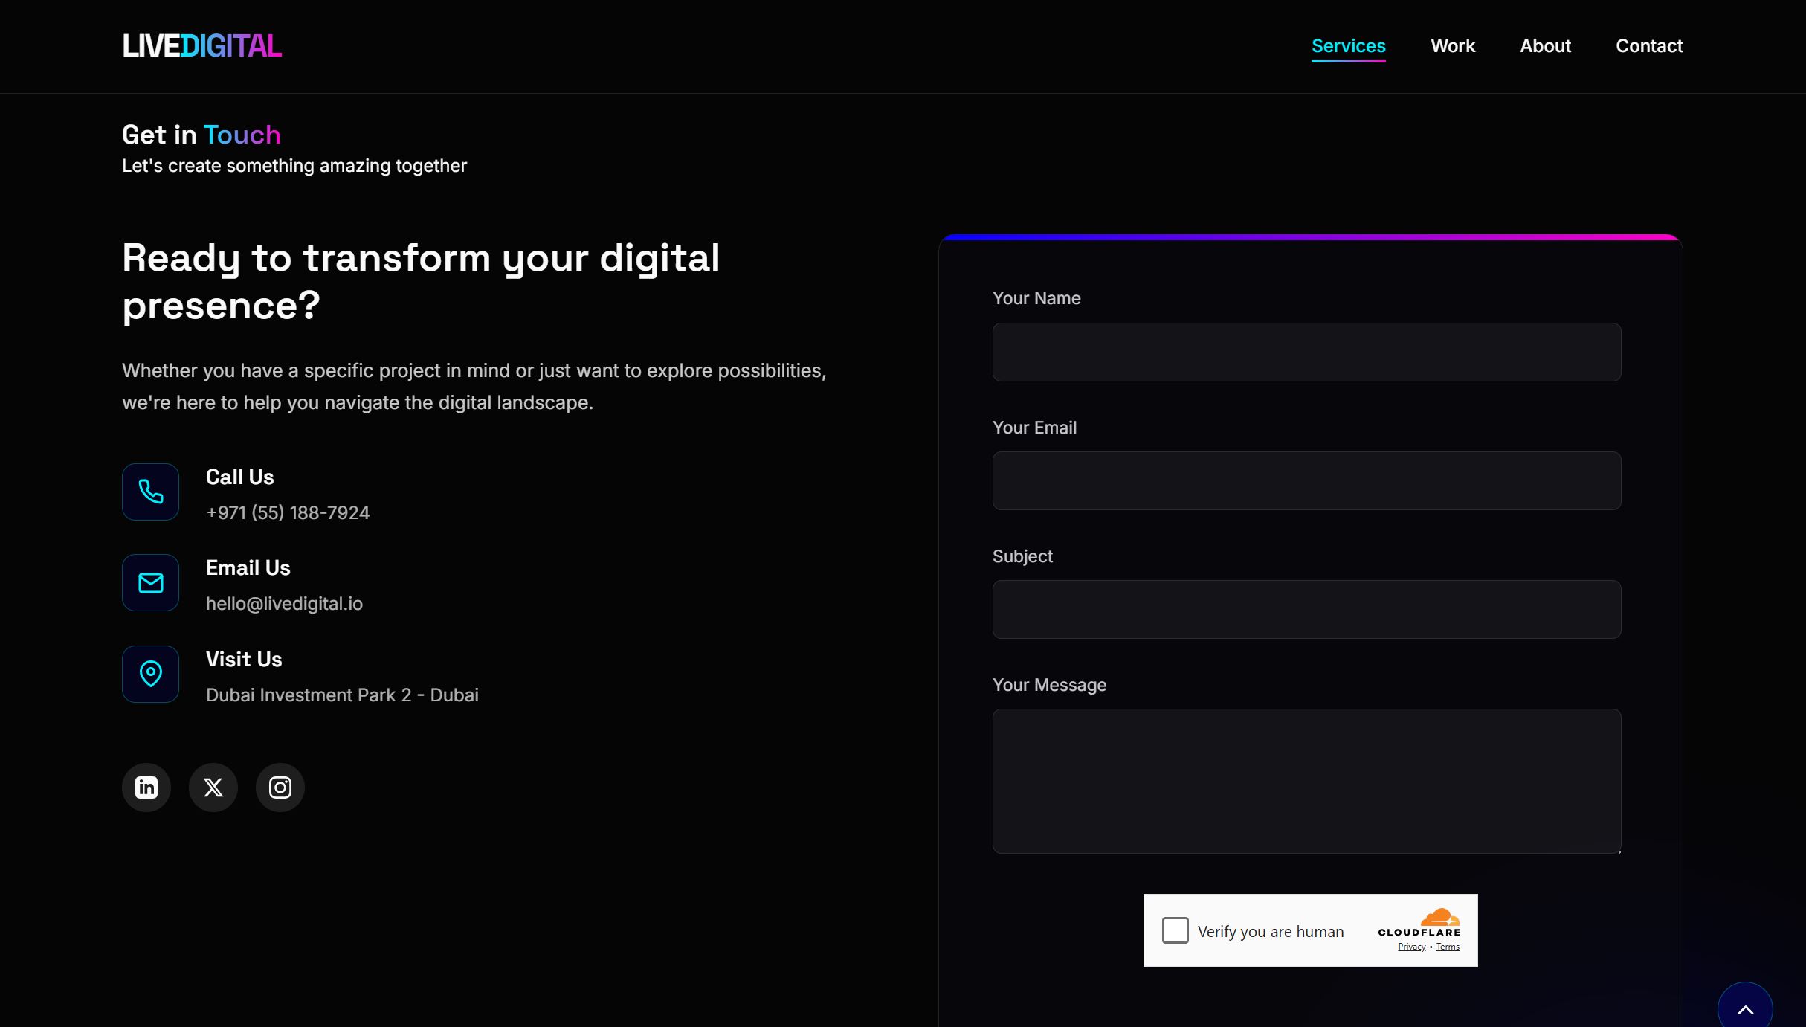Open the About page from navigation

[1545, 45]
